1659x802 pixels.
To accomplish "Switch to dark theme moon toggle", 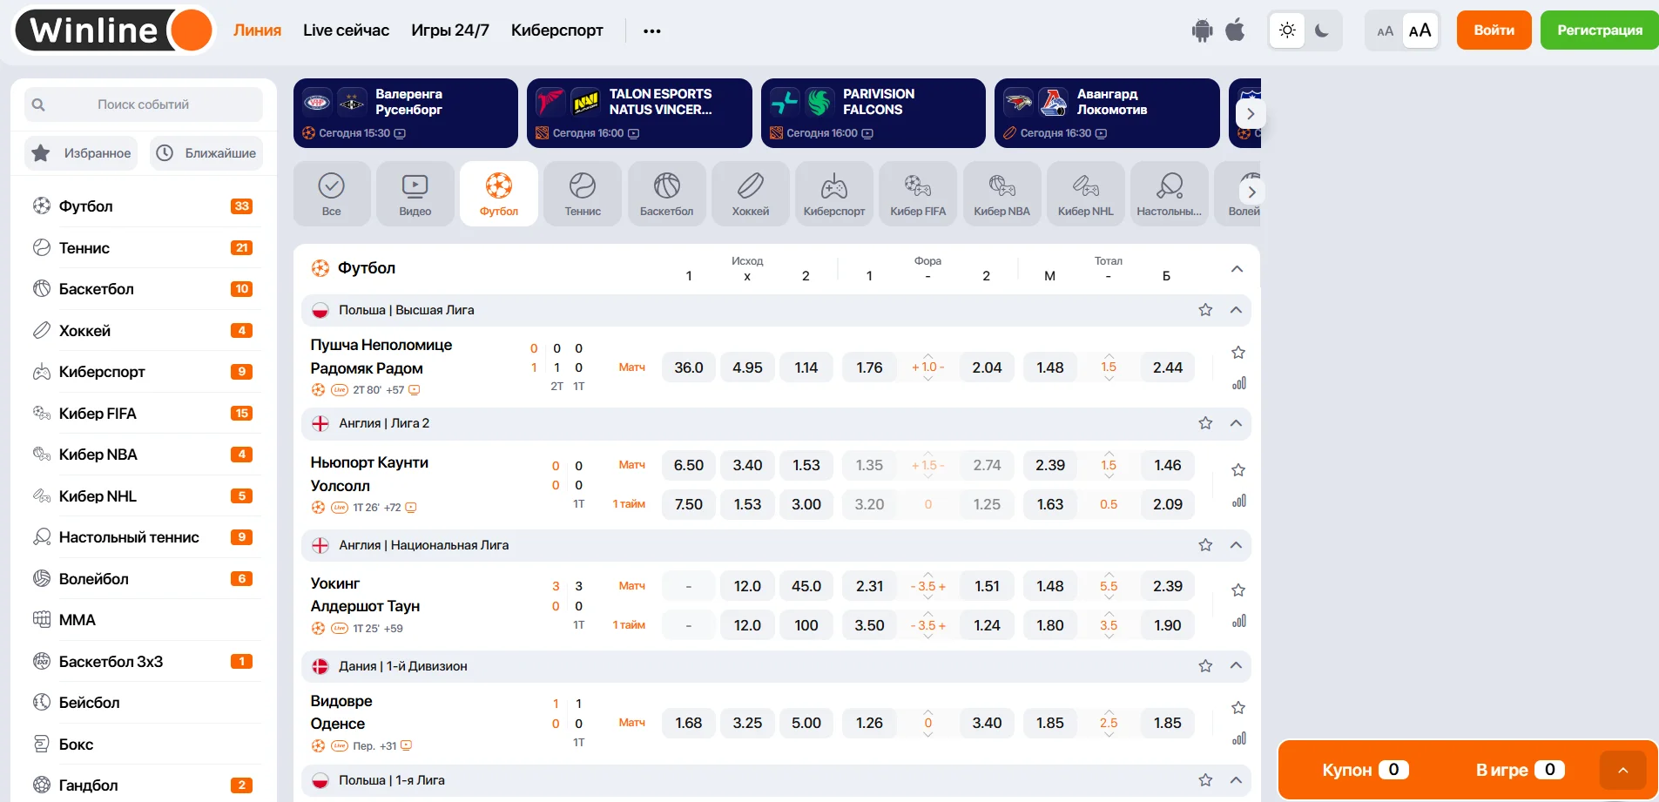I will [x=1322, y=30].
